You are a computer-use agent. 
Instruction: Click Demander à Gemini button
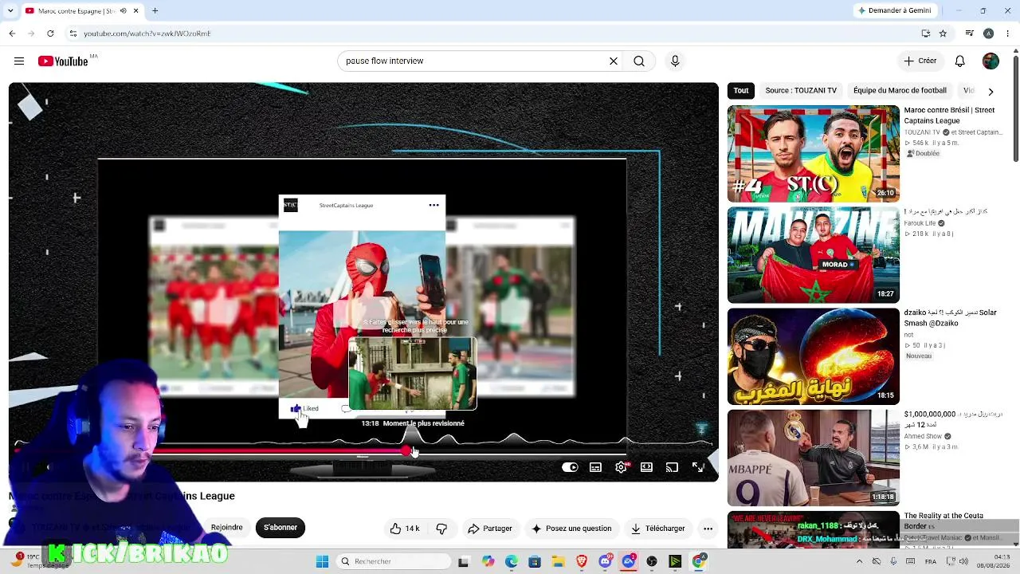coord(894,10)
